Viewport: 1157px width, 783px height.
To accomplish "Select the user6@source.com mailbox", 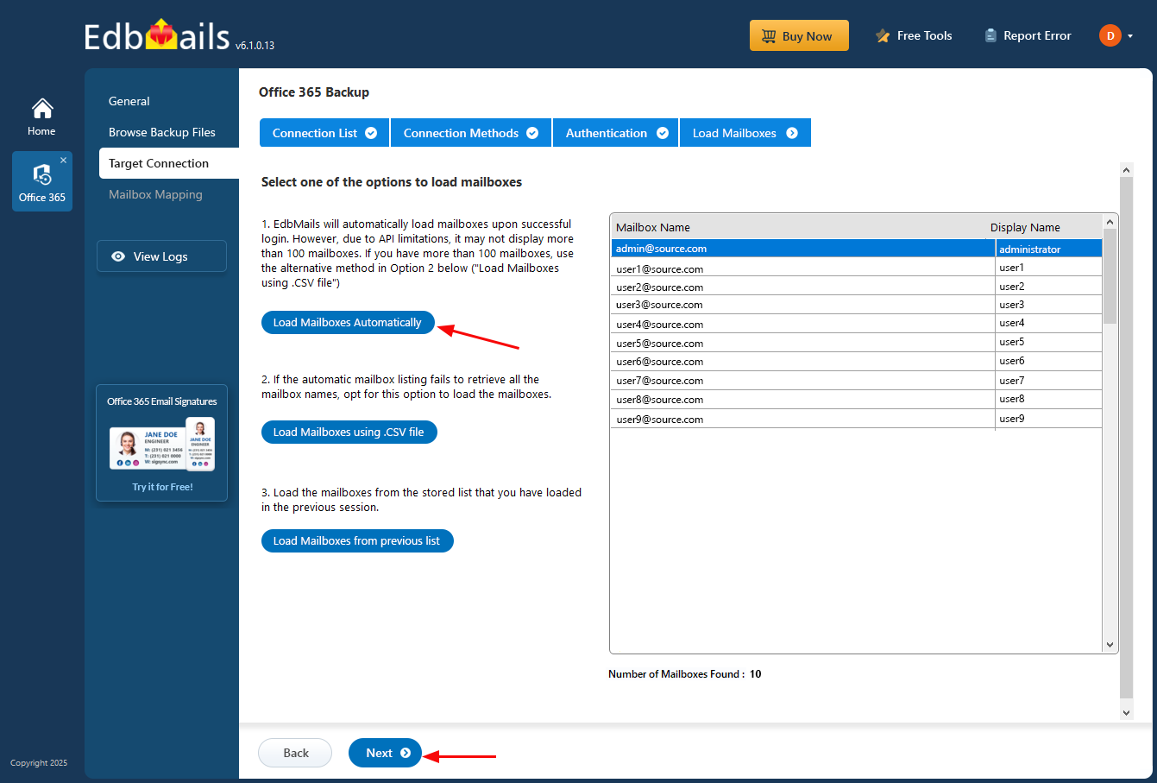I will click(x=660, y=361).
